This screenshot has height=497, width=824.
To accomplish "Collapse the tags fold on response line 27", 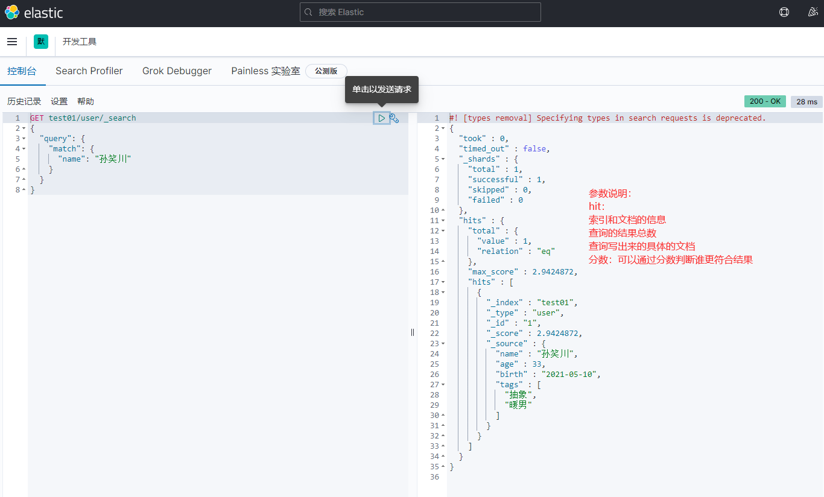I will 443,385.
